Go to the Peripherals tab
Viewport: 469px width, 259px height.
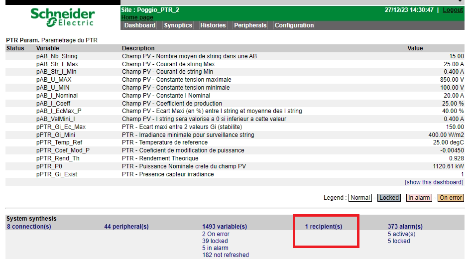coord(250,25)
